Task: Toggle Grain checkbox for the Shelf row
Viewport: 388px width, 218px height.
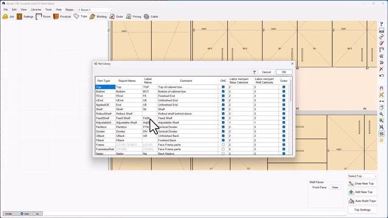Action: (284, 109)
